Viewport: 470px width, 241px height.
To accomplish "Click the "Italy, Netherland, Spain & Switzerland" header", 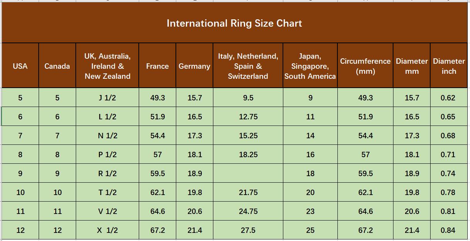I will pos(248,66).
